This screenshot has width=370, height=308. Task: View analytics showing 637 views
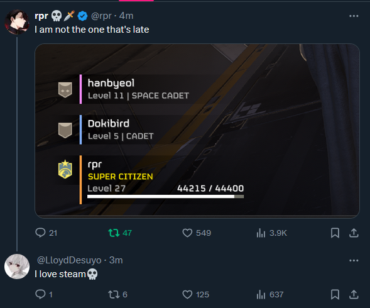coord(269,294)
